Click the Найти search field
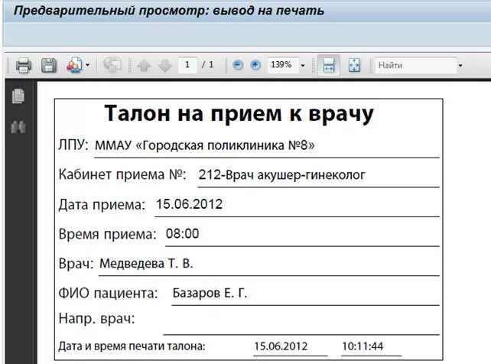 point(416,66)
